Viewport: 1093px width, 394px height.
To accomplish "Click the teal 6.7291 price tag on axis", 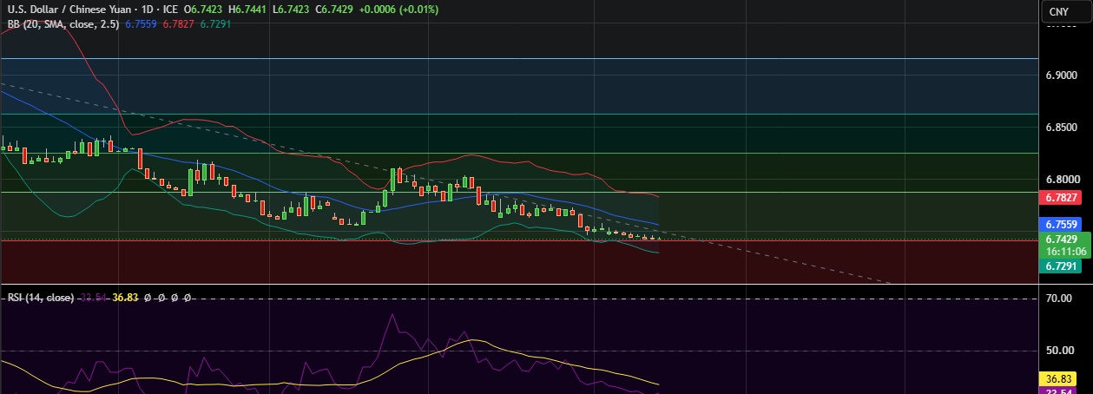I will point(1061,266).
